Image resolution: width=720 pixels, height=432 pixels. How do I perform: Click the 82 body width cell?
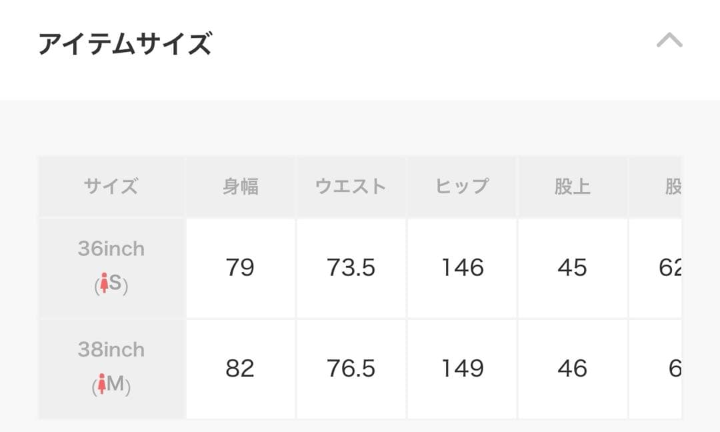[x=240, y=369]
